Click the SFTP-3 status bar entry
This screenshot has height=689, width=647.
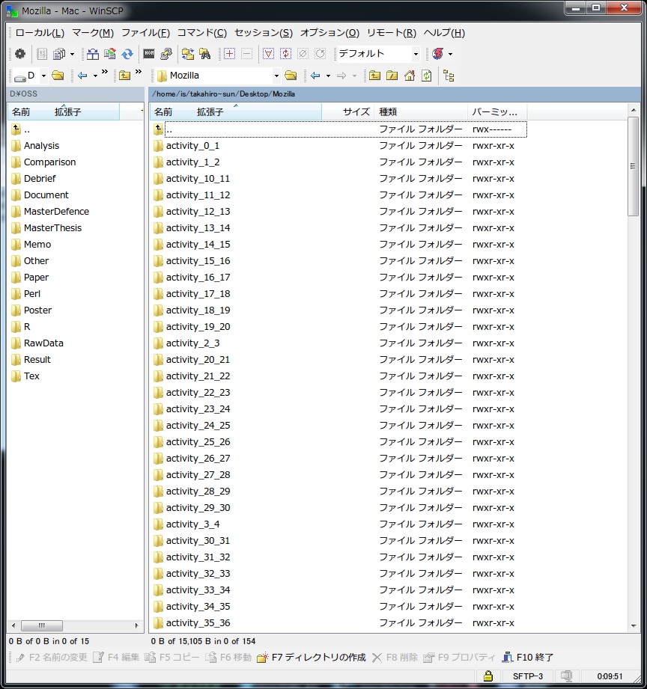coord(528,676)
